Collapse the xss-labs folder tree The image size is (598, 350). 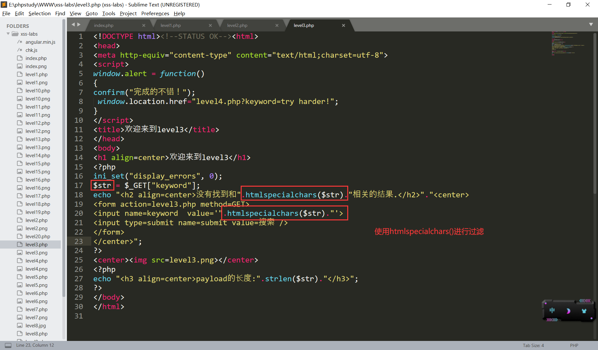click(x=8, y=34)
